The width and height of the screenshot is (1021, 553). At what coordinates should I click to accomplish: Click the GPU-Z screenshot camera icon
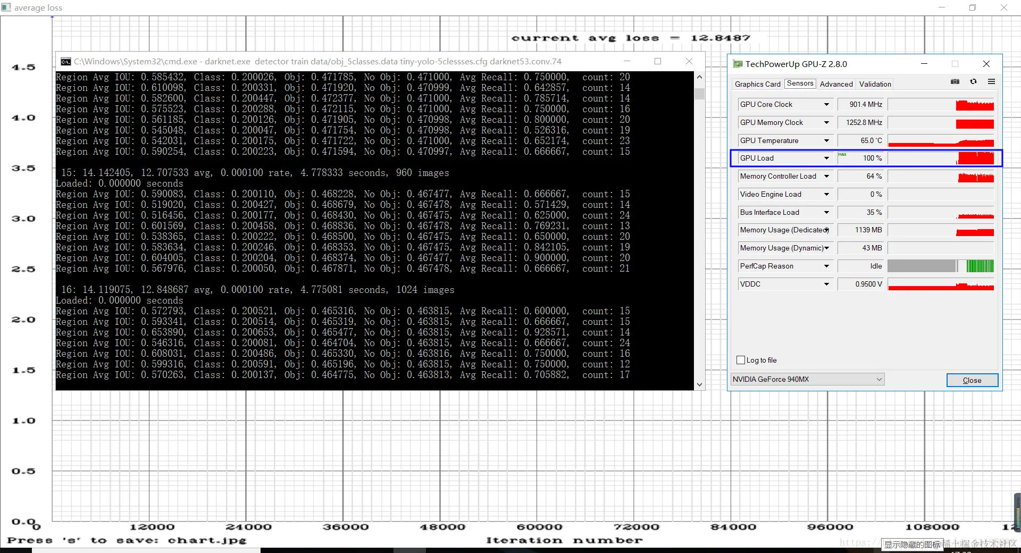955,81
